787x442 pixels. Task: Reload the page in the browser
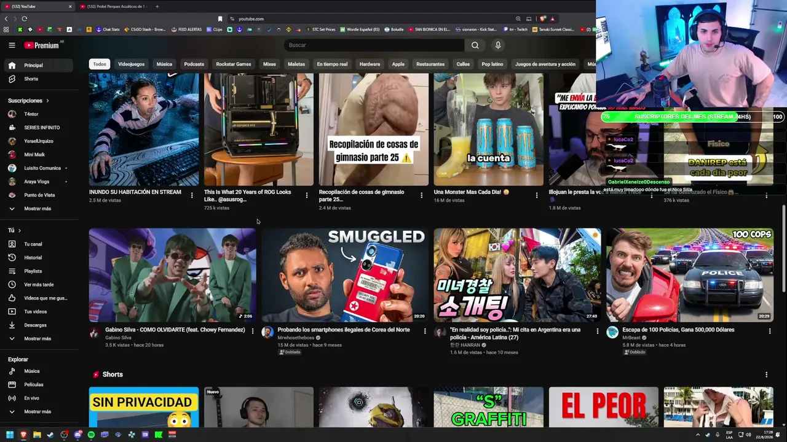[25, 19]
